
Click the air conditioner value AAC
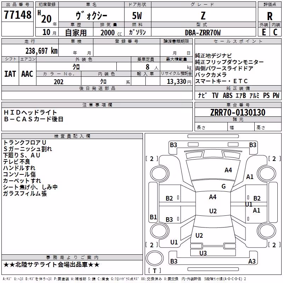click(27, 74)
